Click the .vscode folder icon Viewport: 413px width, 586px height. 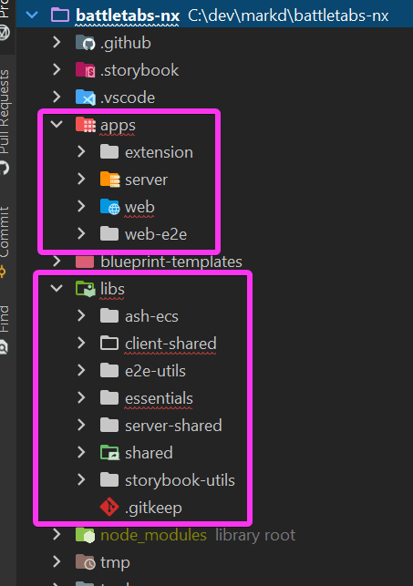(x=85, y=98)
